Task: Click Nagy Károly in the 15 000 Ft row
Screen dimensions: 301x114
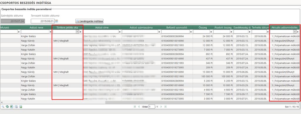Action: [28, 72]
